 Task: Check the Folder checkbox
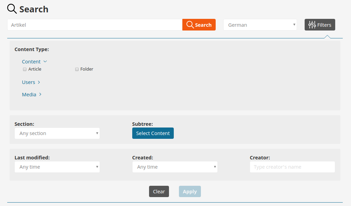pyautogui.click(x=77, y=69)
